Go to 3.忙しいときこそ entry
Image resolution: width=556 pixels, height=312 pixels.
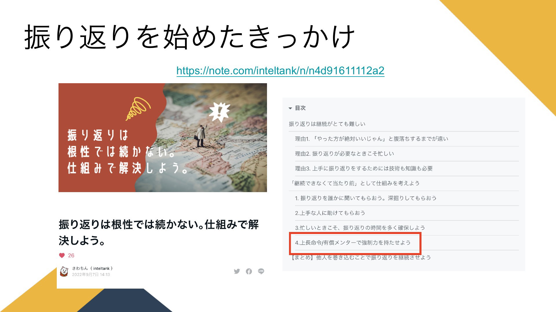[x=360, y=228]
